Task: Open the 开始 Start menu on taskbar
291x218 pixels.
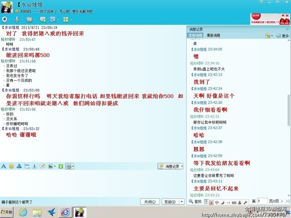Action: point(6,212)
